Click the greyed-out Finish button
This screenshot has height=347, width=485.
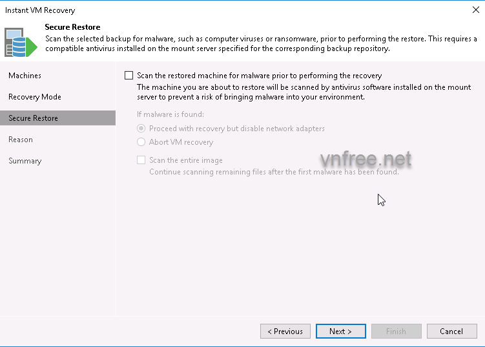click(396, 331)
